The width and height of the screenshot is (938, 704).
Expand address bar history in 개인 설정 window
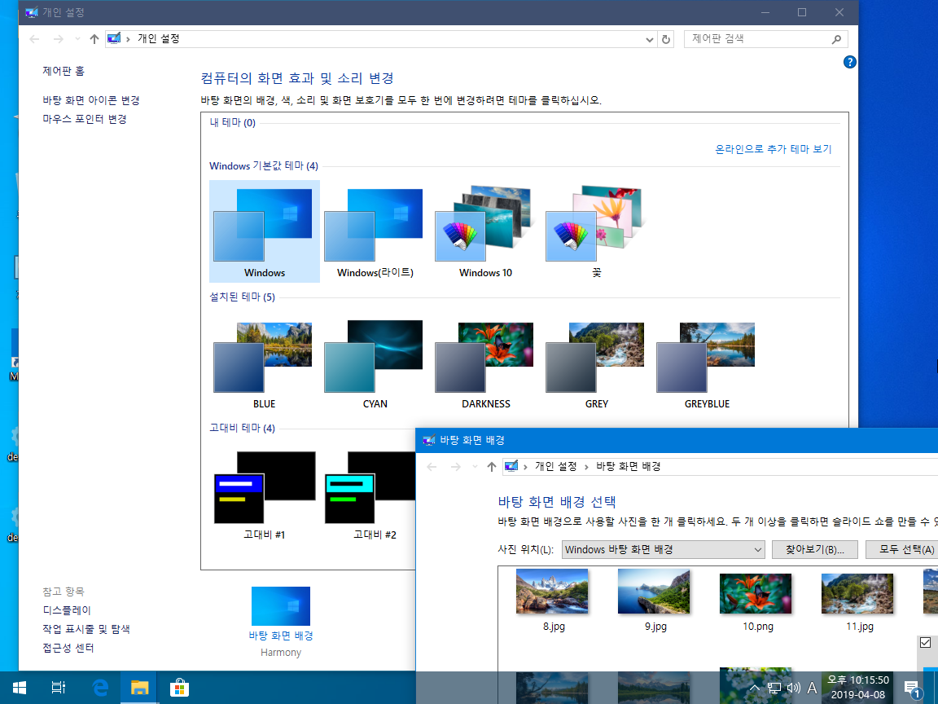click(x=650, y=39)
